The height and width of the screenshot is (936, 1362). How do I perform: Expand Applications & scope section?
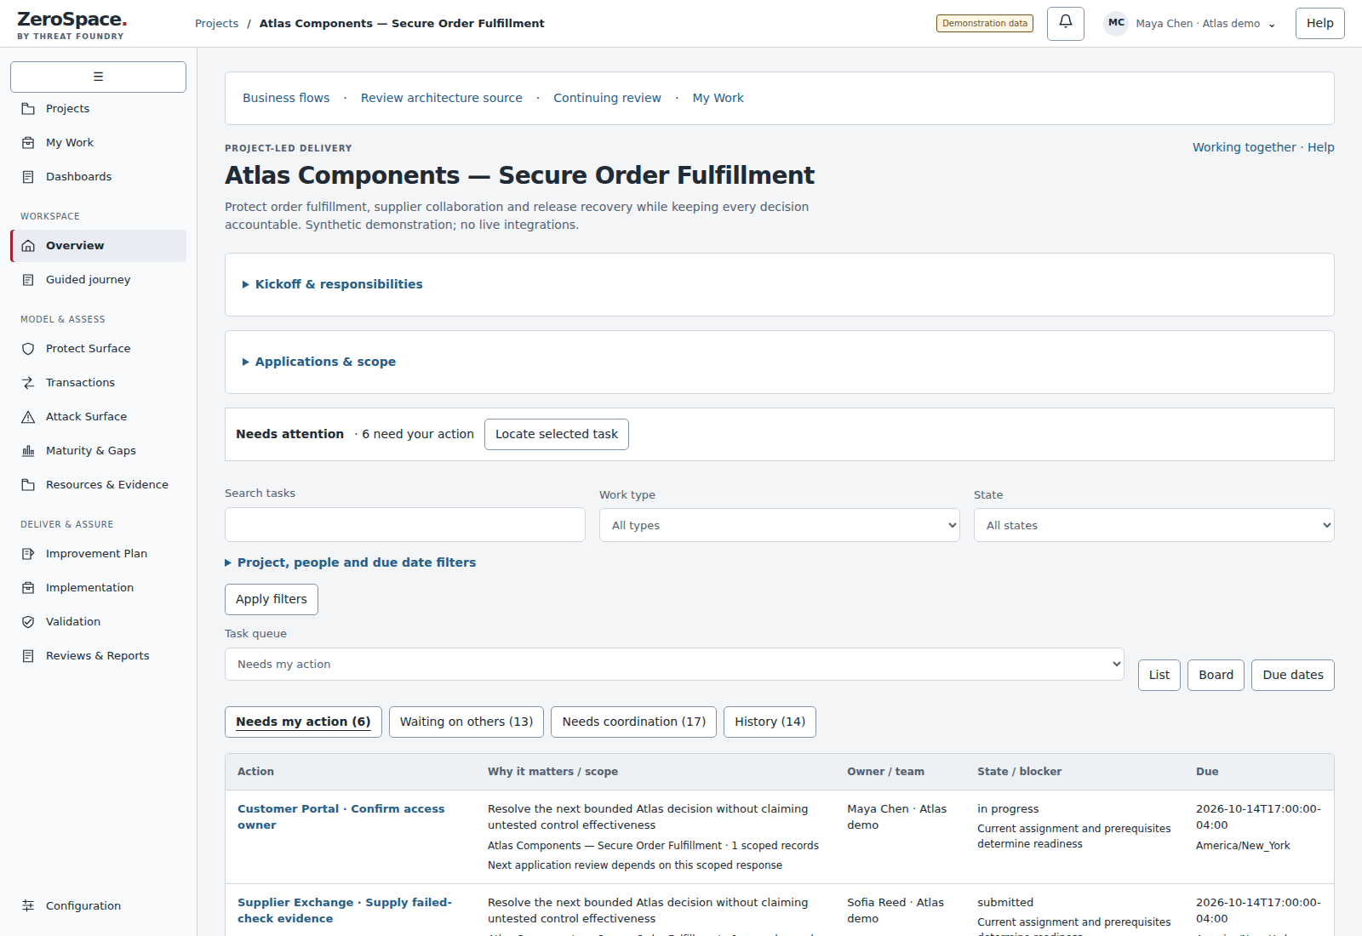pyautogui.click(x=319, y=362)
